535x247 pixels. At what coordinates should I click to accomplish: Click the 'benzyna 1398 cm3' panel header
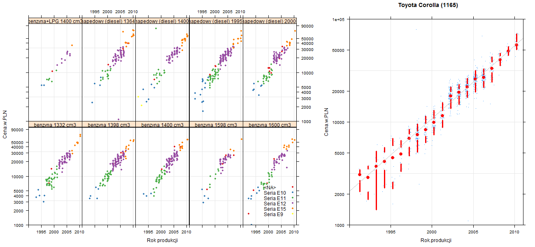pos(109,124)
